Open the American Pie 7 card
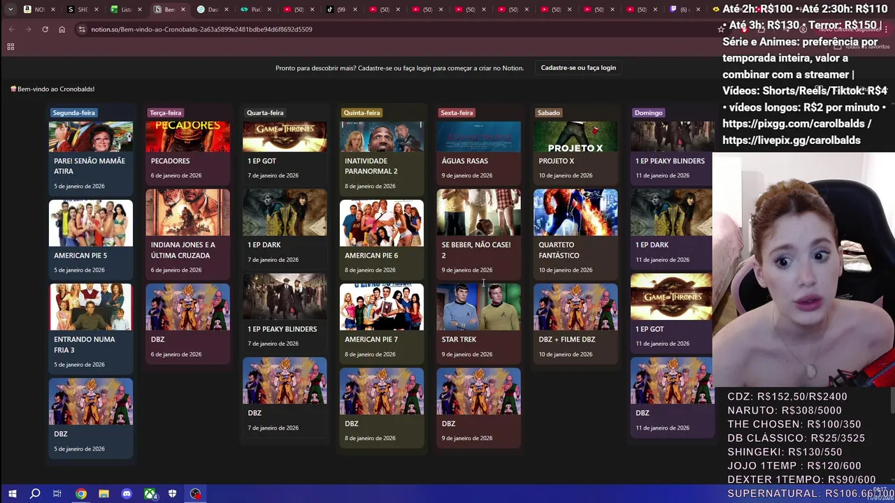Viewport: 895px width, 503px height. (381, 322)
